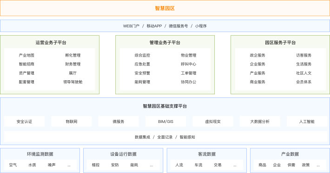Select 交易 under 客流数据

[x=218, y=165]
